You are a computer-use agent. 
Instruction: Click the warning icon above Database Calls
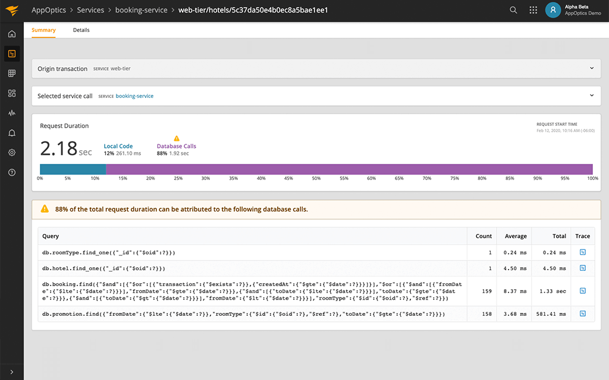pyautogui.click(x=177, y=138)
